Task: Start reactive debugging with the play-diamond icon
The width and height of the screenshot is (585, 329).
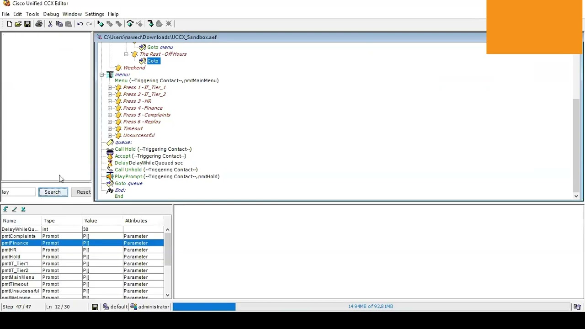Action: pos(101,24)
